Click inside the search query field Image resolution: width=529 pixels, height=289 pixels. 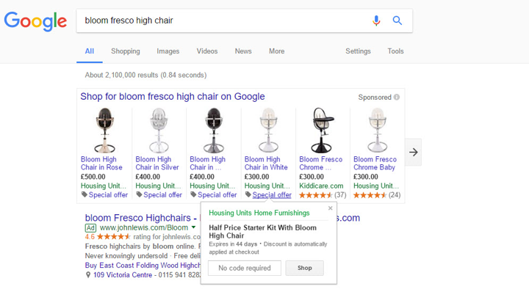[223, 21]
